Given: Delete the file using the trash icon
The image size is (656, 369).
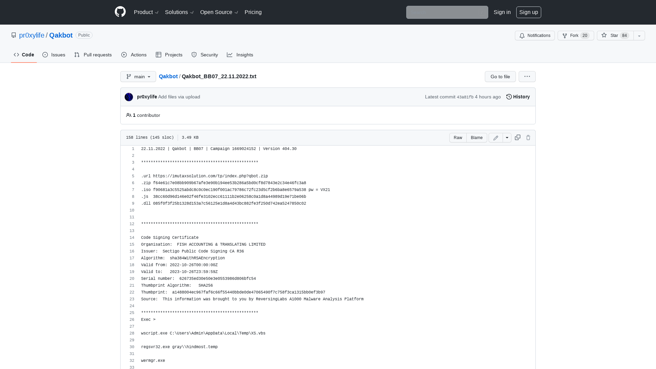Looking at the screenshot, I should pyautogui.click(x=528, y=137).
